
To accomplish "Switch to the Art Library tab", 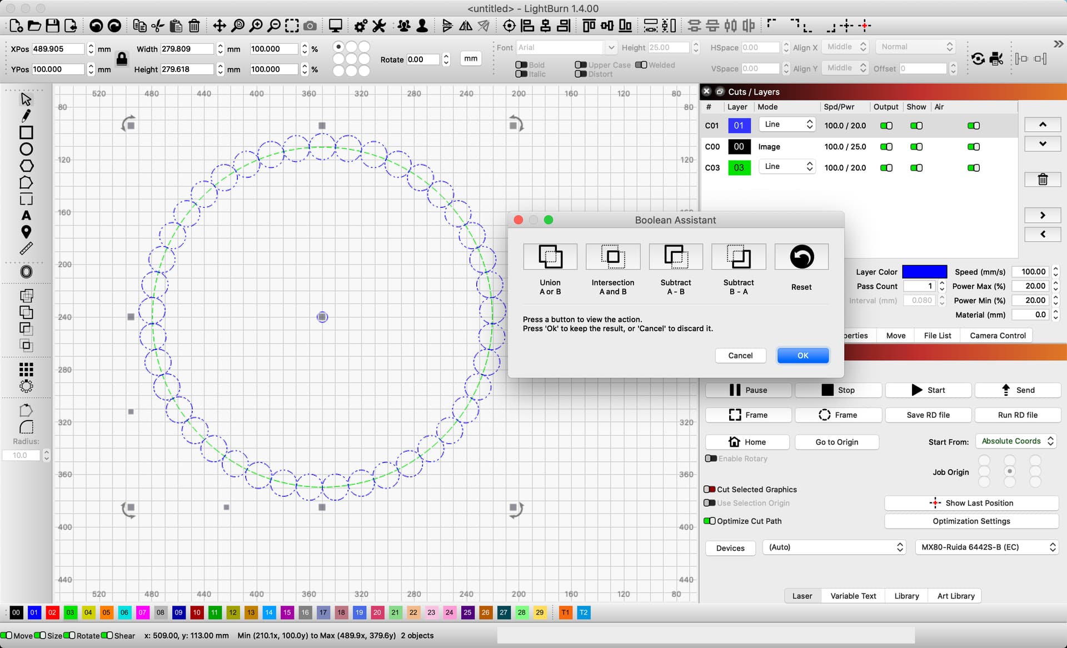I will (955, 595).
